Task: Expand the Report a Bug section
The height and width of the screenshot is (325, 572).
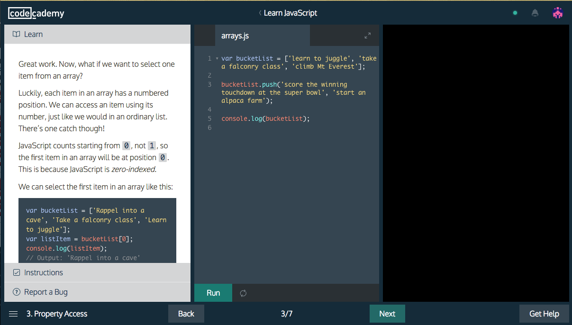Action: 97,292
